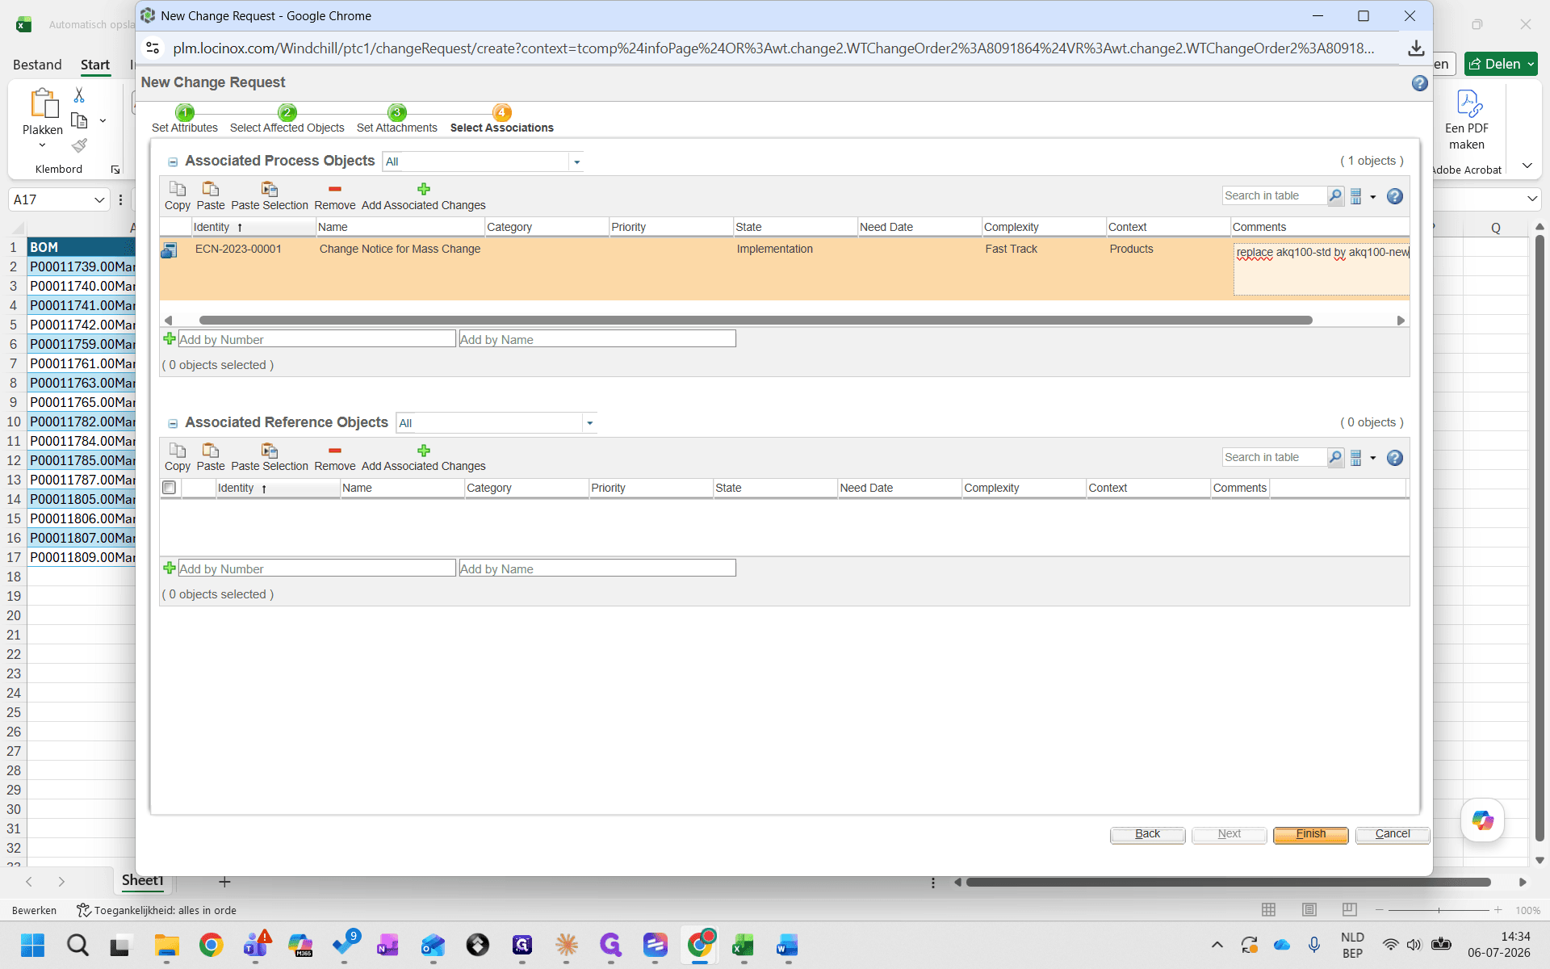This screenshot has height=969, width=1550.
Task: Tick select-all checkbox in Reference Objects table
Action: 169,488
